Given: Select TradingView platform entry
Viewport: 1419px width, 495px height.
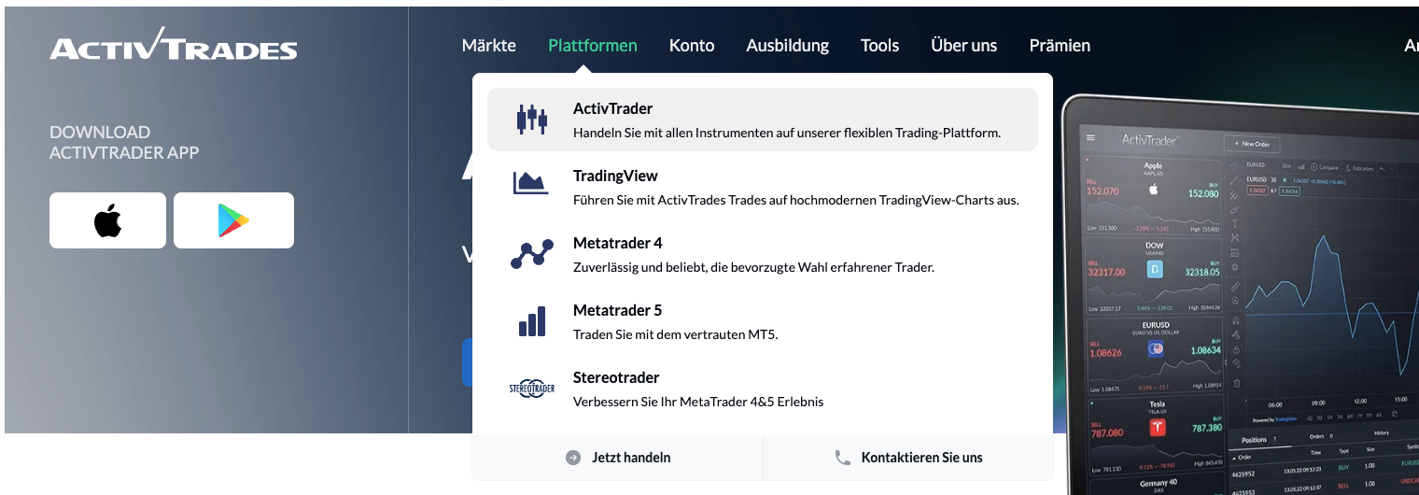Looking at the screenshot, I should point(763,187).
